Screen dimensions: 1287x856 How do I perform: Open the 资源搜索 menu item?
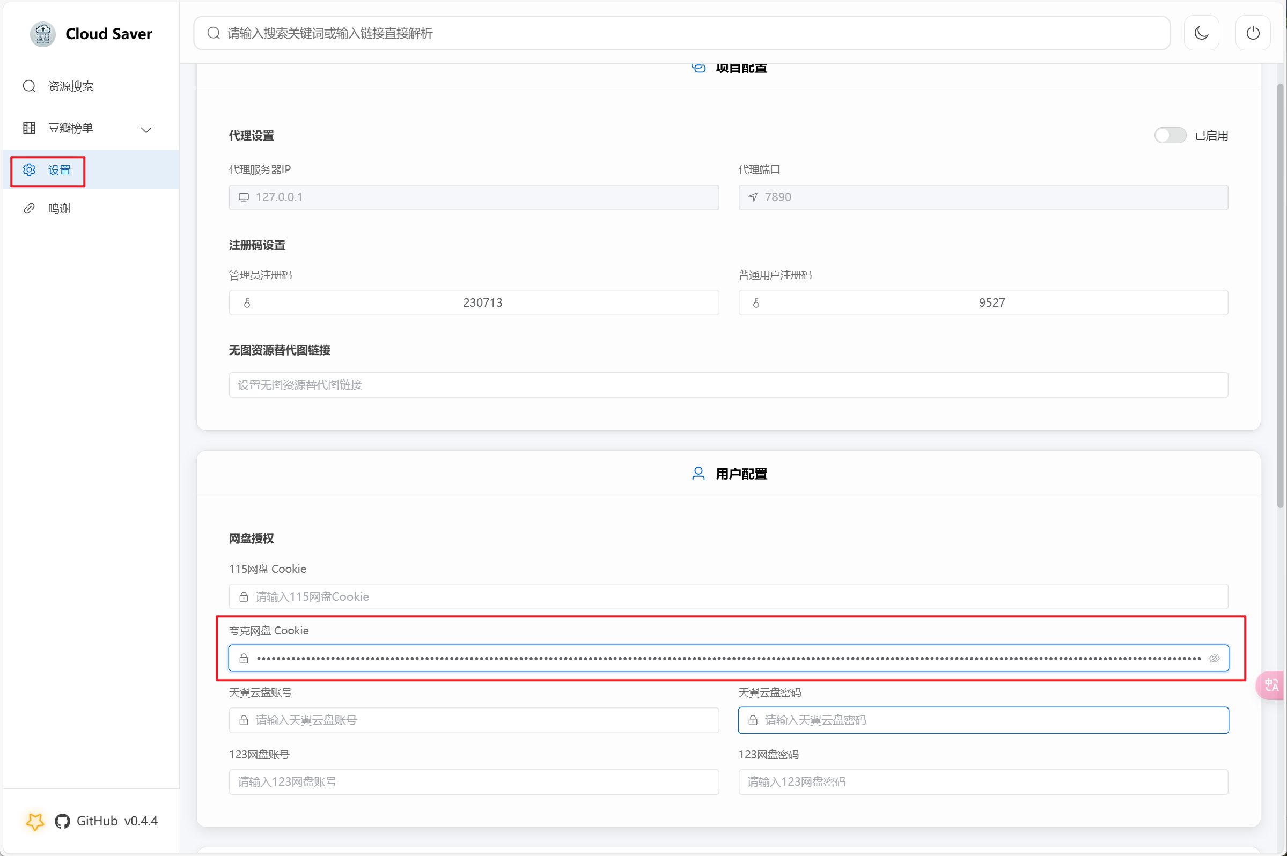pos(70,86)
